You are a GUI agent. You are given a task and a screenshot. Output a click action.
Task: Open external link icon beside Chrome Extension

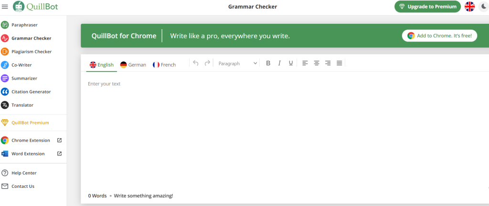[x=60, y=140]
